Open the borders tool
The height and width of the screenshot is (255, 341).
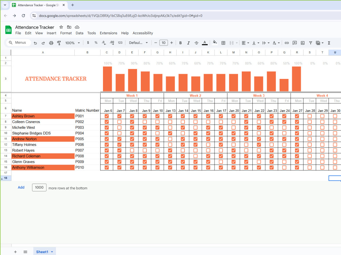(x=223, y=43)
